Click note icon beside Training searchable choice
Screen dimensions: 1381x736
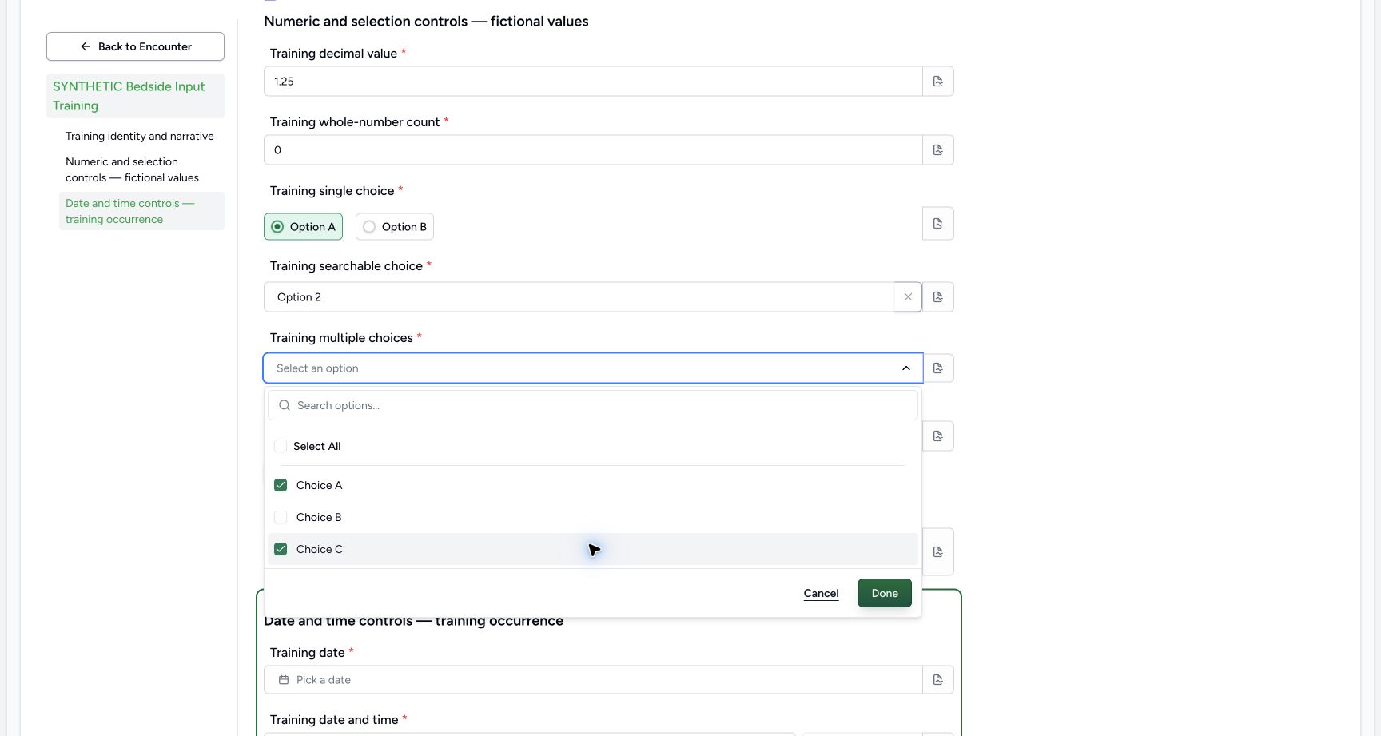[x=937, y=297]
